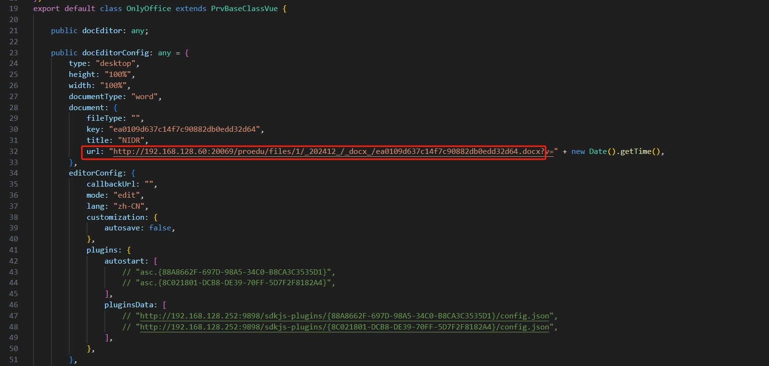
Task: Place cursor on class name OnlyOffice
Action: [148, 9]
